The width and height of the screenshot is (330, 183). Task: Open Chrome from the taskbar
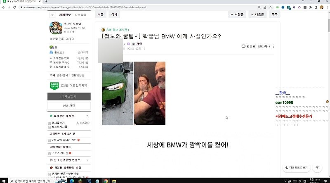click(x=106, y=181)
